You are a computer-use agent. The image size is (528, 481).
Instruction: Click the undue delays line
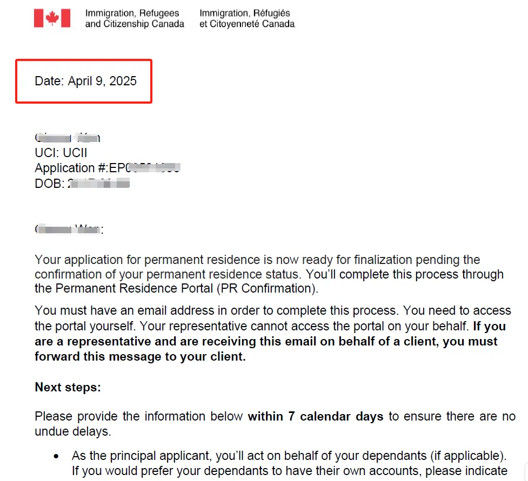point(73,431)
